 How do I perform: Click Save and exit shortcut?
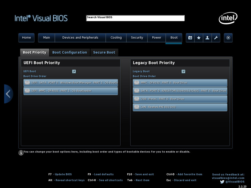tap(140, 174)
